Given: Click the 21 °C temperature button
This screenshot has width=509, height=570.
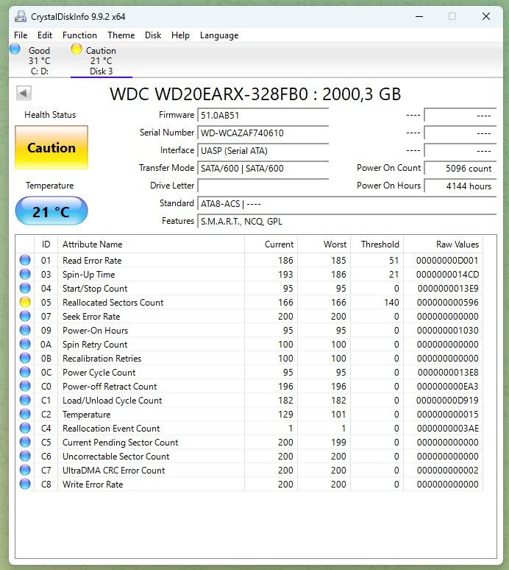Looking at the screenshot, I should pos(51,211).
